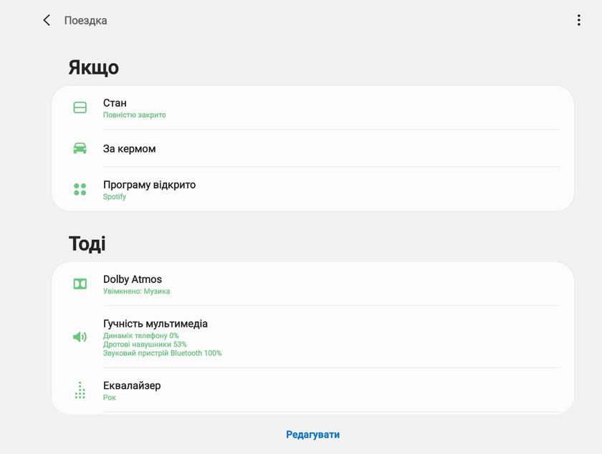Click the Dolby Atmos logo icon
This screenshot has height=454, width=602.
coord(80,284)
